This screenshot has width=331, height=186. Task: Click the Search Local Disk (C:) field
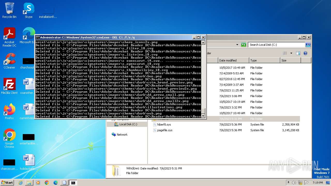click(x=276, y=45)
